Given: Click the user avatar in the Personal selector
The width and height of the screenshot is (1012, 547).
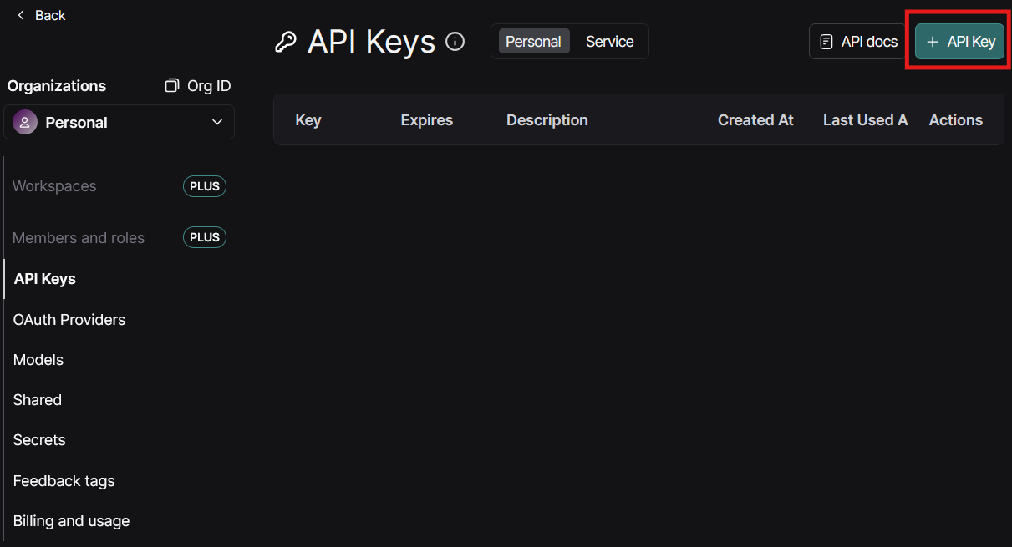Looking at the screenshot, I should click(24, 122).
